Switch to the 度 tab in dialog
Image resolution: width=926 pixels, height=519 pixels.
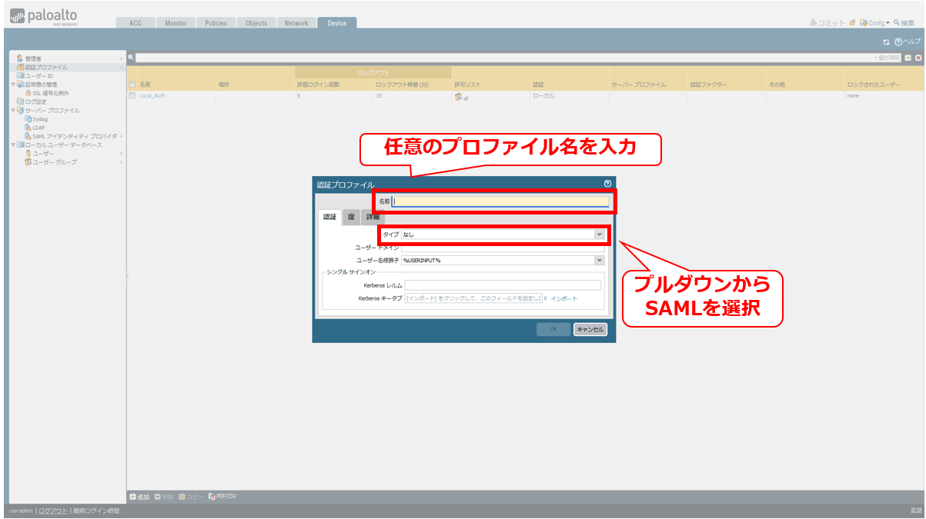(x=351, y=218)
